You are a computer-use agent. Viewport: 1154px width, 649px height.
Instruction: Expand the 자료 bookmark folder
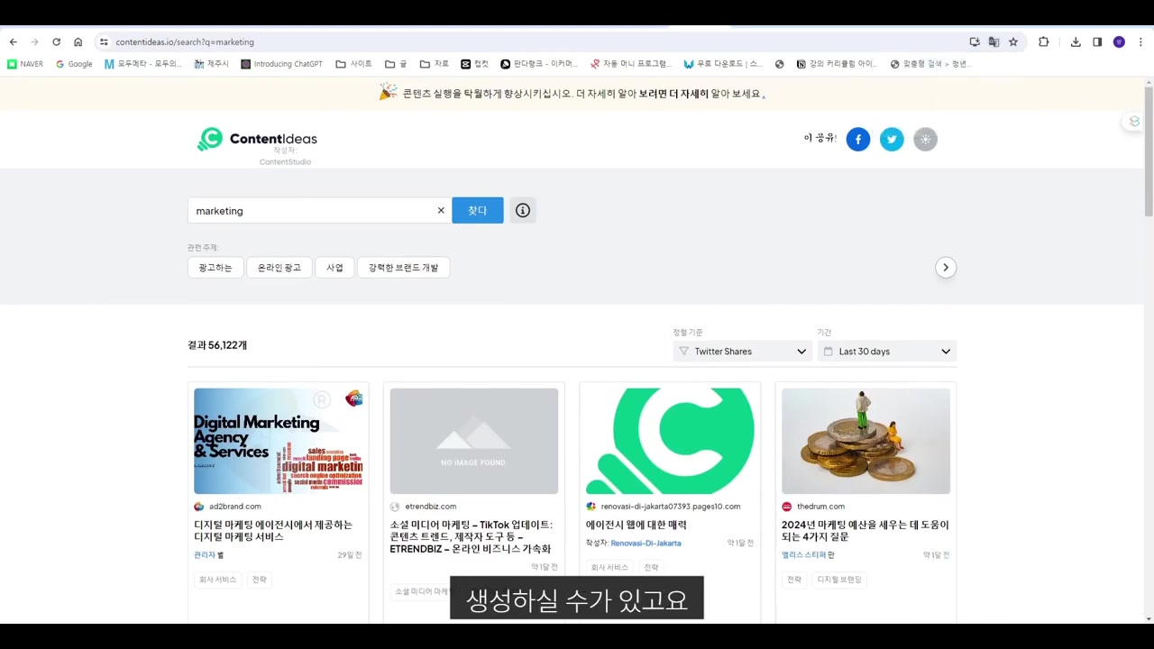pyautogui.click(x=435, y=64)
